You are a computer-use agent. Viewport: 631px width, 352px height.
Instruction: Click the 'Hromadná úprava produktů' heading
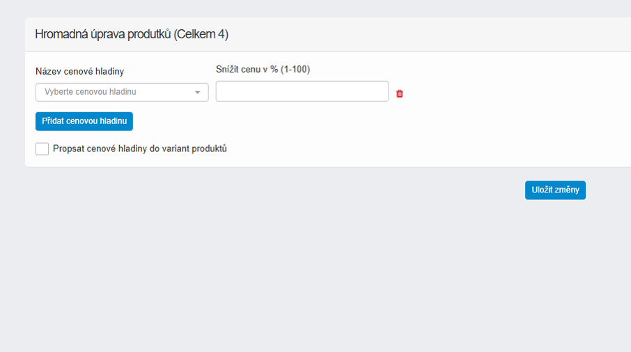(102, 34)
